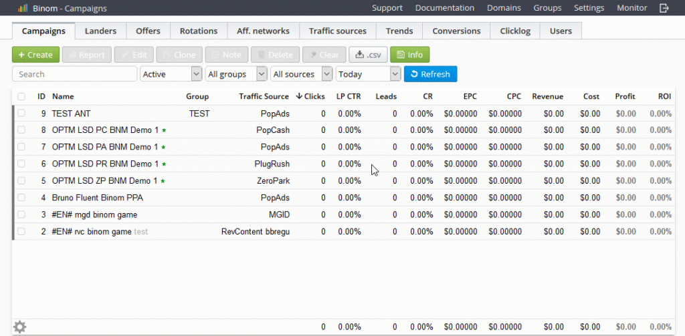Click the green star next to OPTM LSD PA BNM Demo 1
Screen dimensions: 685x336
(x=163, y=147)
